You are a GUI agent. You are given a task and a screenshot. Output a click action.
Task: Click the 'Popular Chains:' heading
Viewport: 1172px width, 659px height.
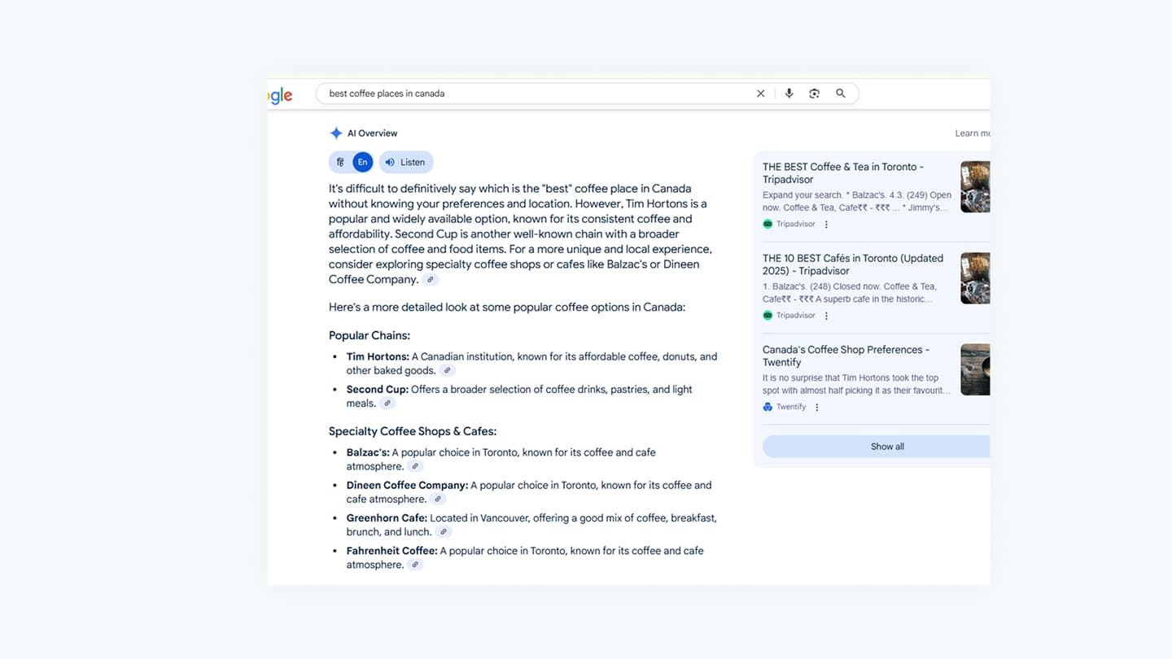[370, 335]
